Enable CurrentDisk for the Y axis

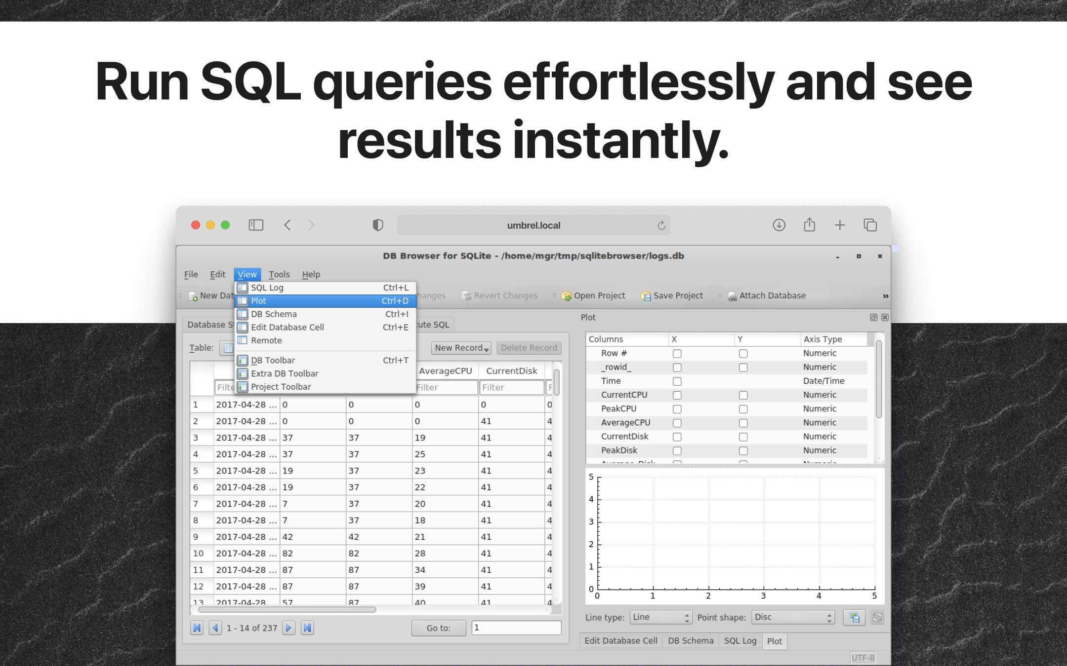point(743,437)
